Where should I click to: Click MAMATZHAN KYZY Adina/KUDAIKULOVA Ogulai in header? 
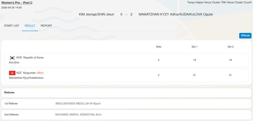(x=176, y=14)
